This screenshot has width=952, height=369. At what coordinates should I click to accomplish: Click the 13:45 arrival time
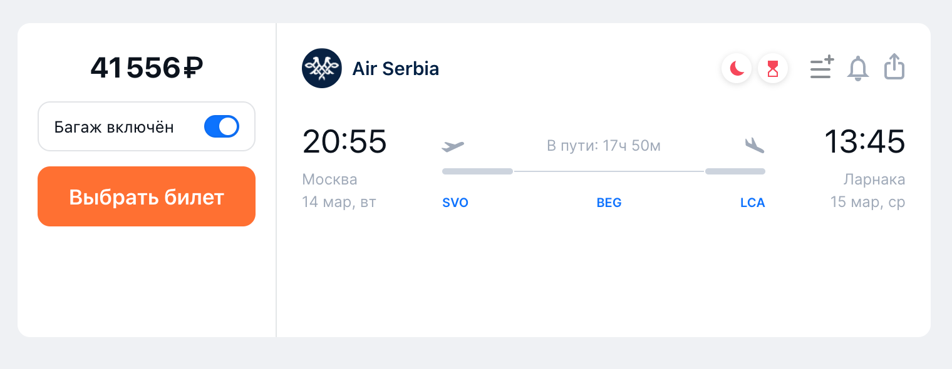(864, 141)
